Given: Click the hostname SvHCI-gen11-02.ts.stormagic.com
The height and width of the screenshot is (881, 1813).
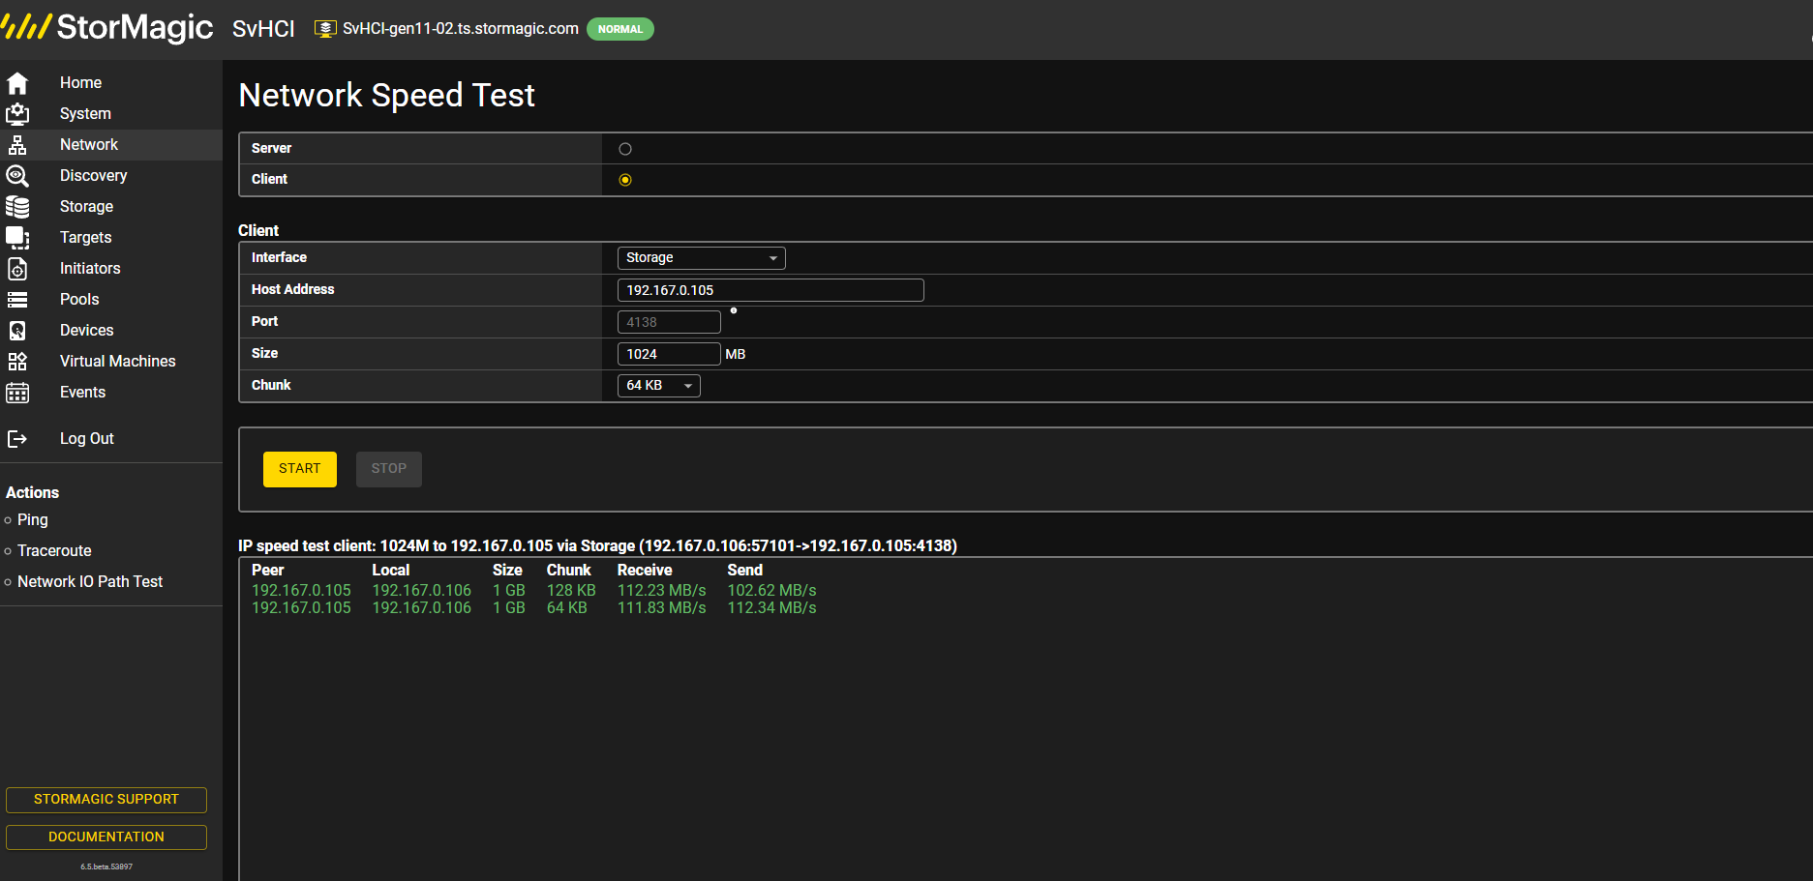Looking at the screenshot, I should [x=461, y=29].
